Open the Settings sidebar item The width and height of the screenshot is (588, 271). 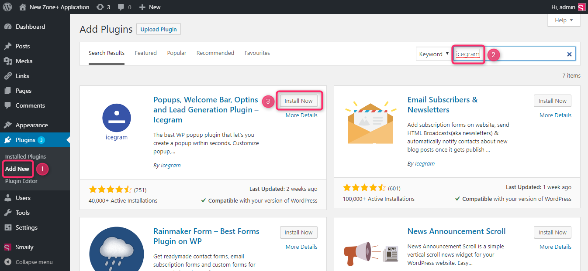(35, 227)
